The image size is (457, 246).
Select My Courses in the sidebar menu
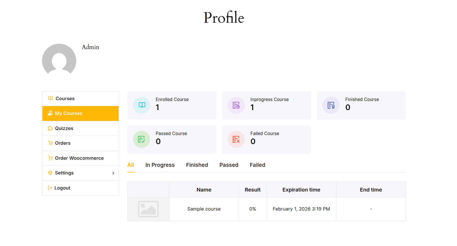point(69,113)
